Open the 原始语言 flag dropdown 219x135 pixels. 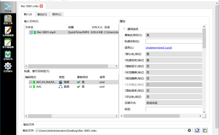[x=174, y=91]
